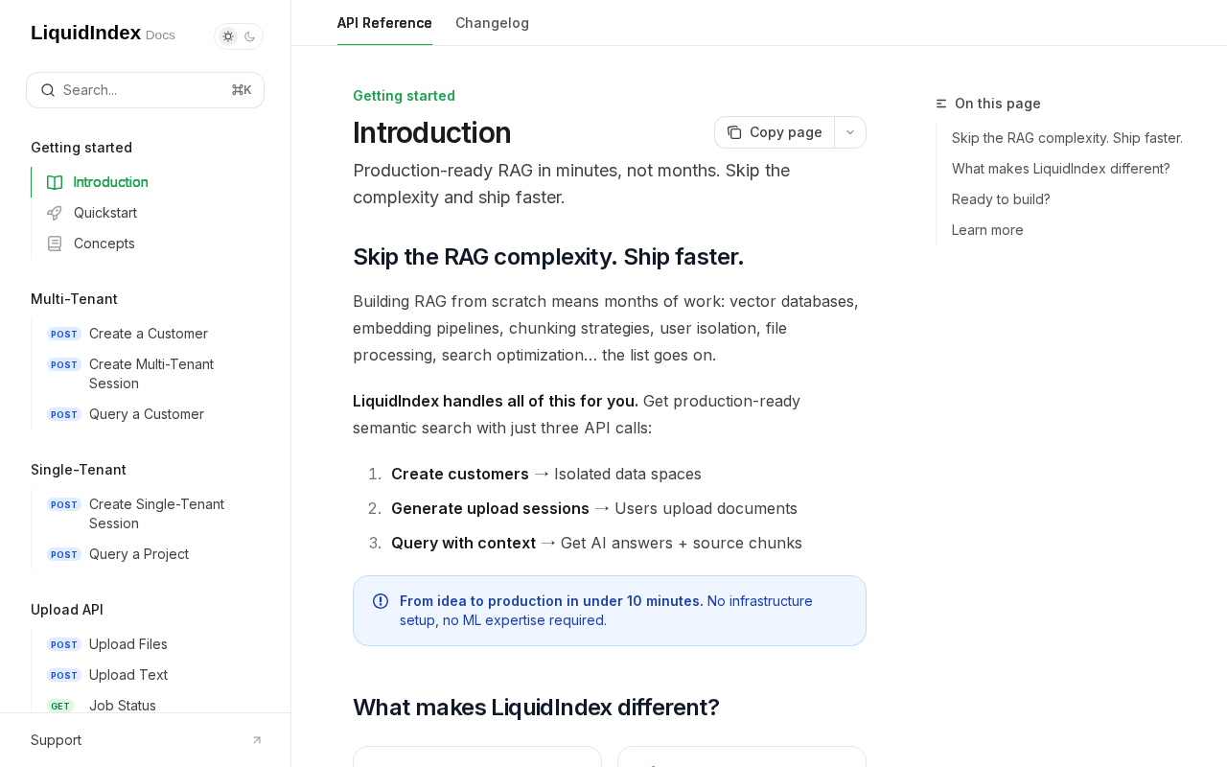Screen dimensions: 1227x767
Task: Click the Introduction book icon in sidebar
Action: pyautogui.click(x=55, y=182)
